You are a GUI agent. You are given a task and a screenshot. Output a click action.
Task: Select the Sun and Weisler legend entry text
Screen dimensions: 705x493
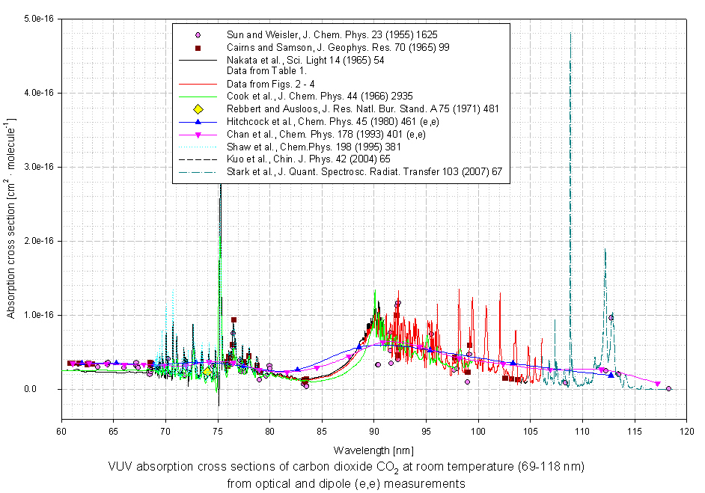(x=332, y=35)
